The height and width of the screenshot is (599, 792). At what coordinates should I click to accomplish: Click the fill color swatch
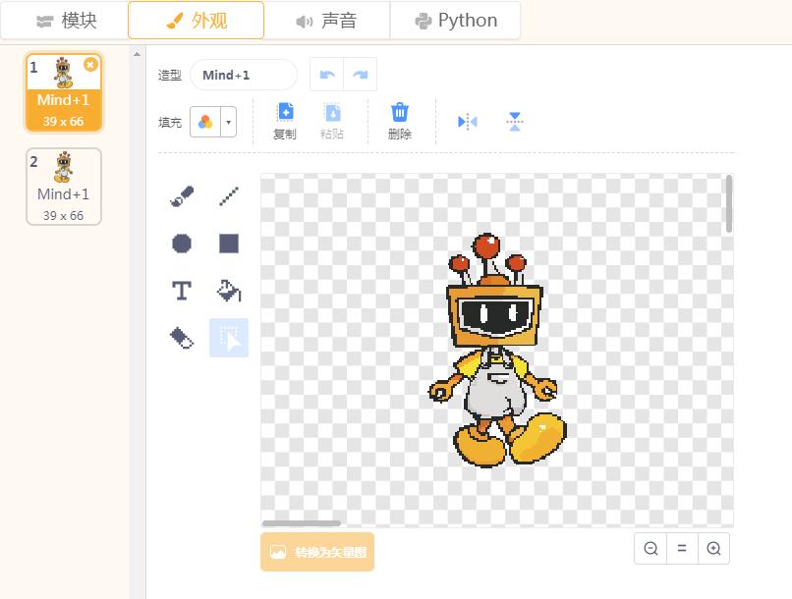click(x=205, y=122)
